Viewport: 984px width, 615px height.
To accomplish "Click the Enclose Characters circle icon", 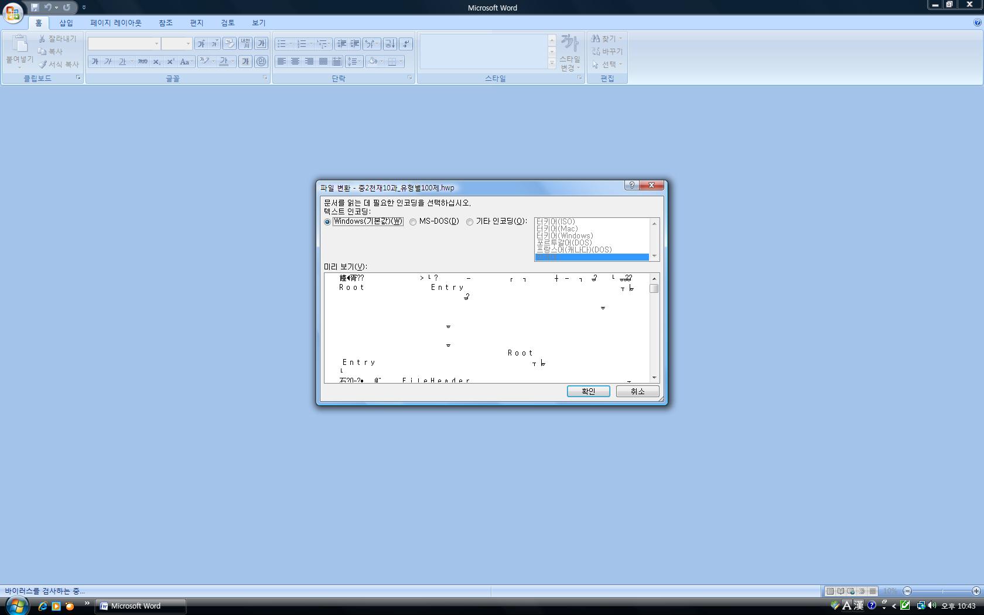I will [261, 61].
